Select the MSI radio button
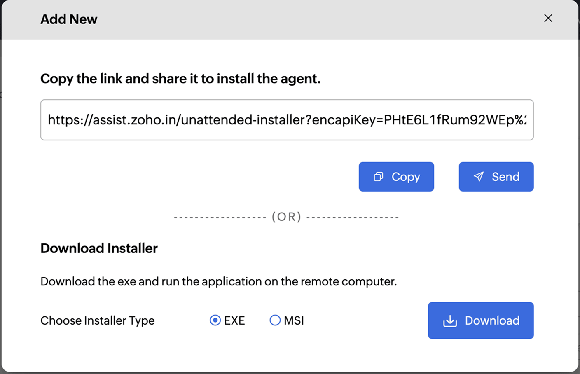 coord(275,320)
